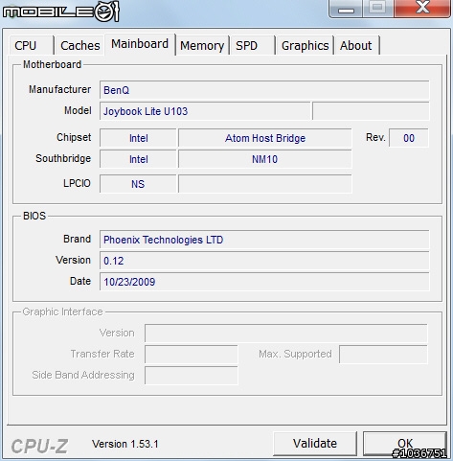Close the CPU-Z window
The height and width of the screenshot is (461, 453).
click(422, 8)
